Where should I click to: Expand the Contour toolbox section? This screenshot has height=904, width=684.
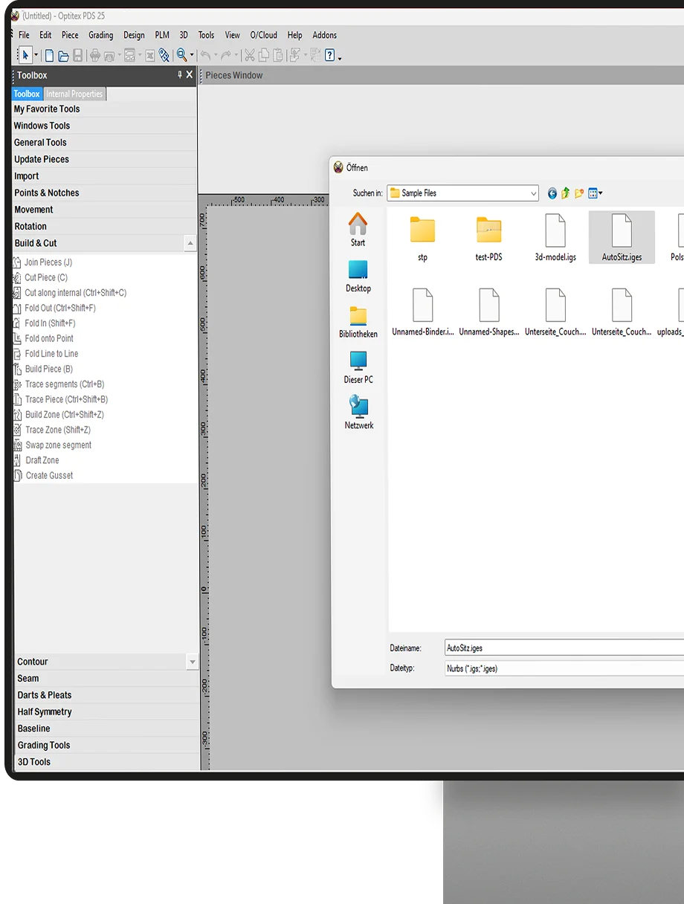(x=193, y=662)
